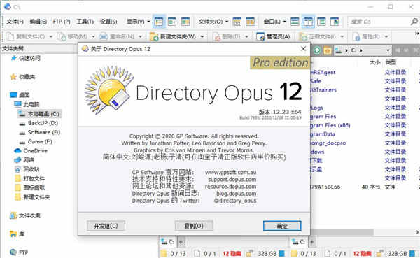Open the Display (显示) dropdown menu
Screen dimensions: 420x258
(138, 22)
